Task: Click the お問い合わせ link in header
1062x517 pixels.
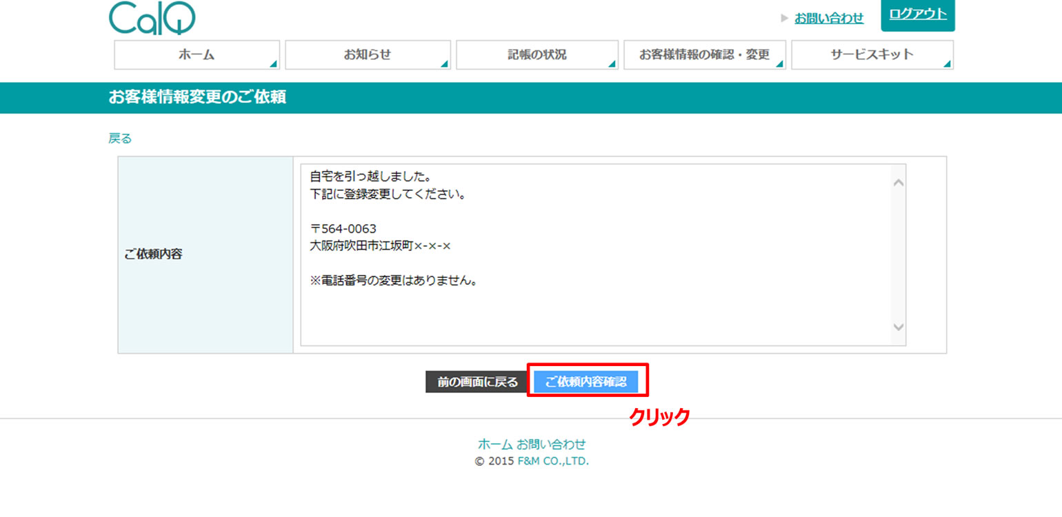Action: 829,19
